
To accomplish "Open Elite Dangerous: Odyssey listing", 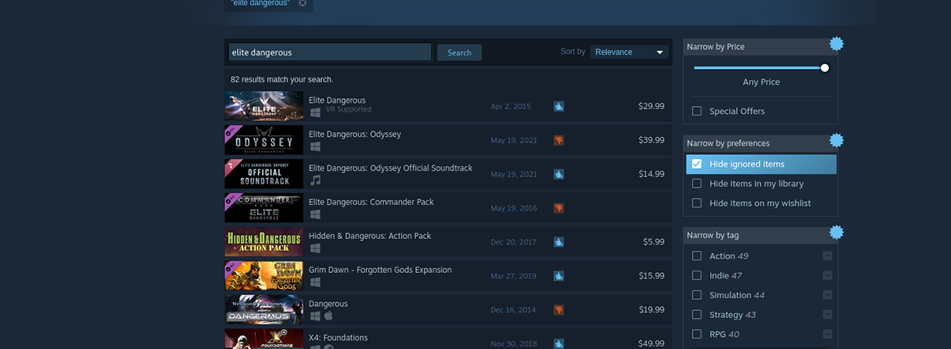I will coord(448,140).
